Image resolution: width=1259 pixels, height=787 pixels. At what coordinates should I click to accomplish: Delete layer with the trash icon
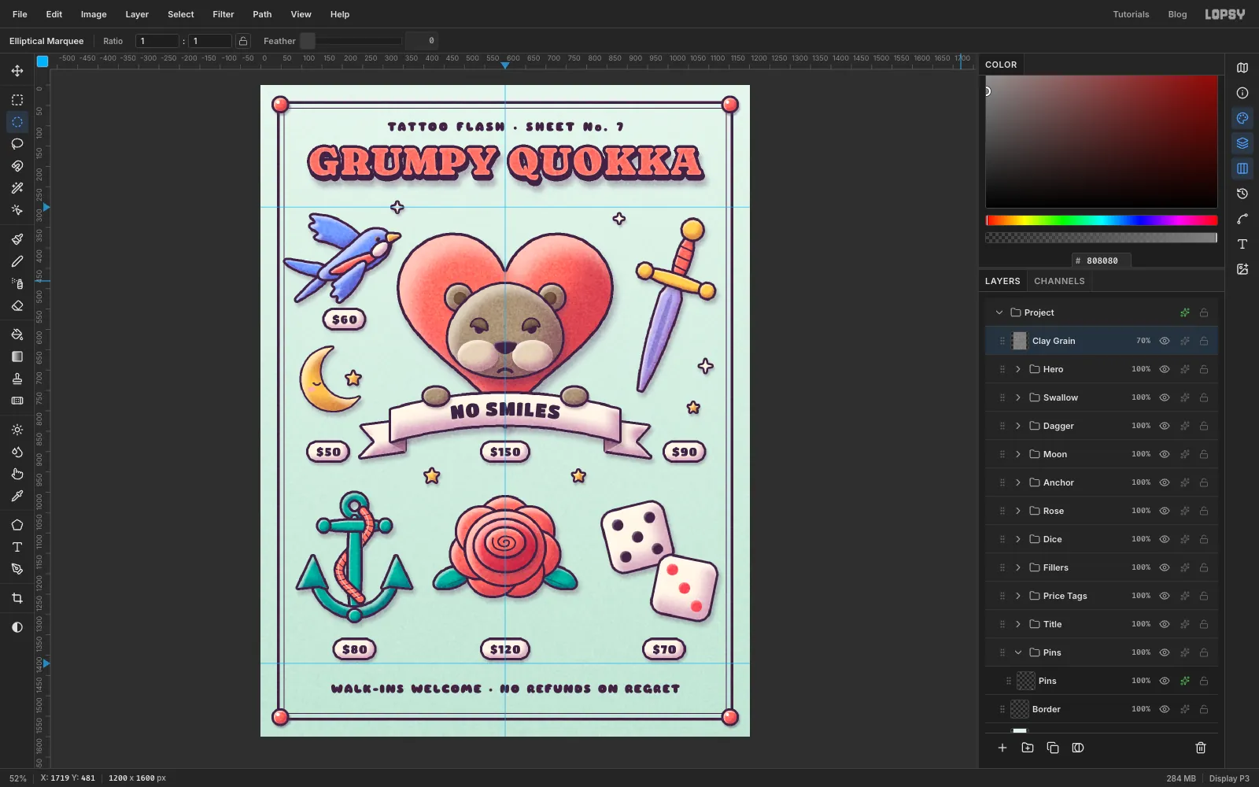[1201, 748]
